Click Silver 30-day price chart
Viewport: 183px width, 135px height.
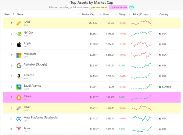tap(142, 108)
